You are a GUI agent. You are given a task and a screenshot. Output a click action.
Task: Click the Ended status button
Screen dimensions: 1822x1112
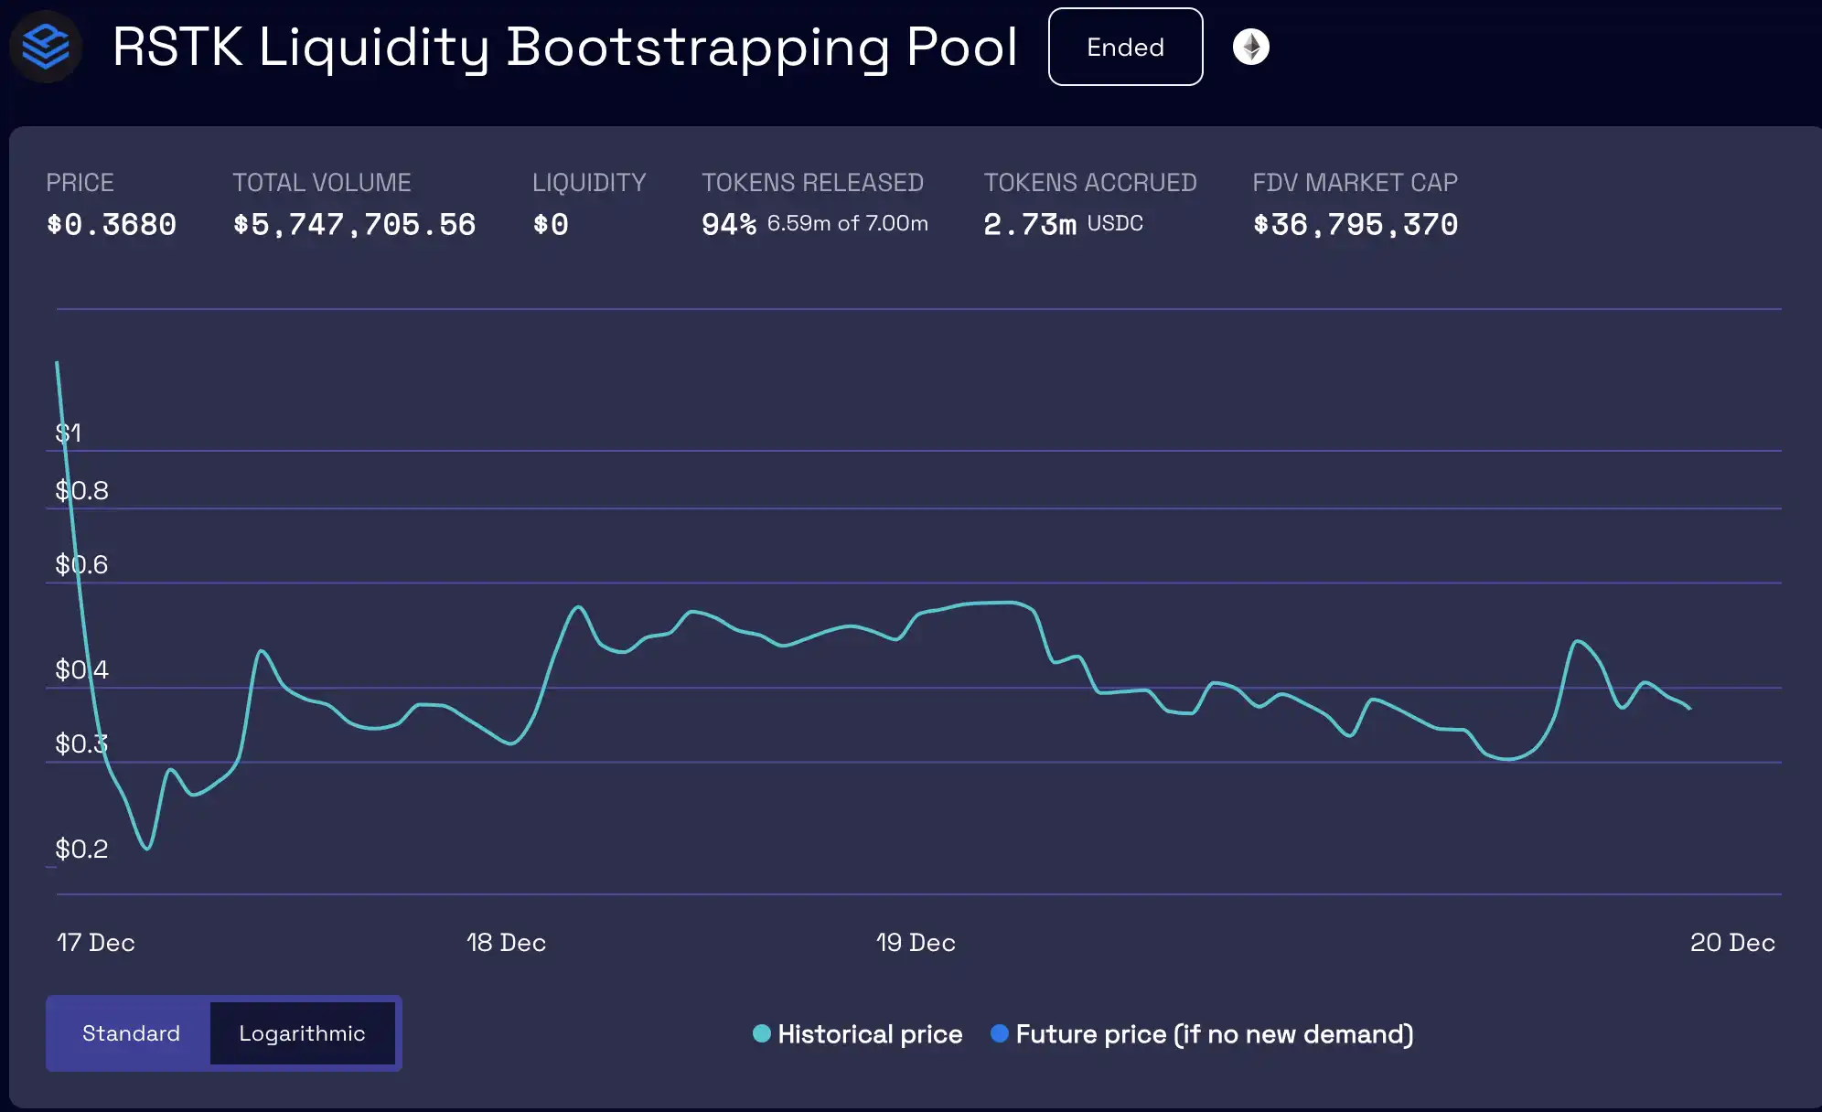[1125, 47]
